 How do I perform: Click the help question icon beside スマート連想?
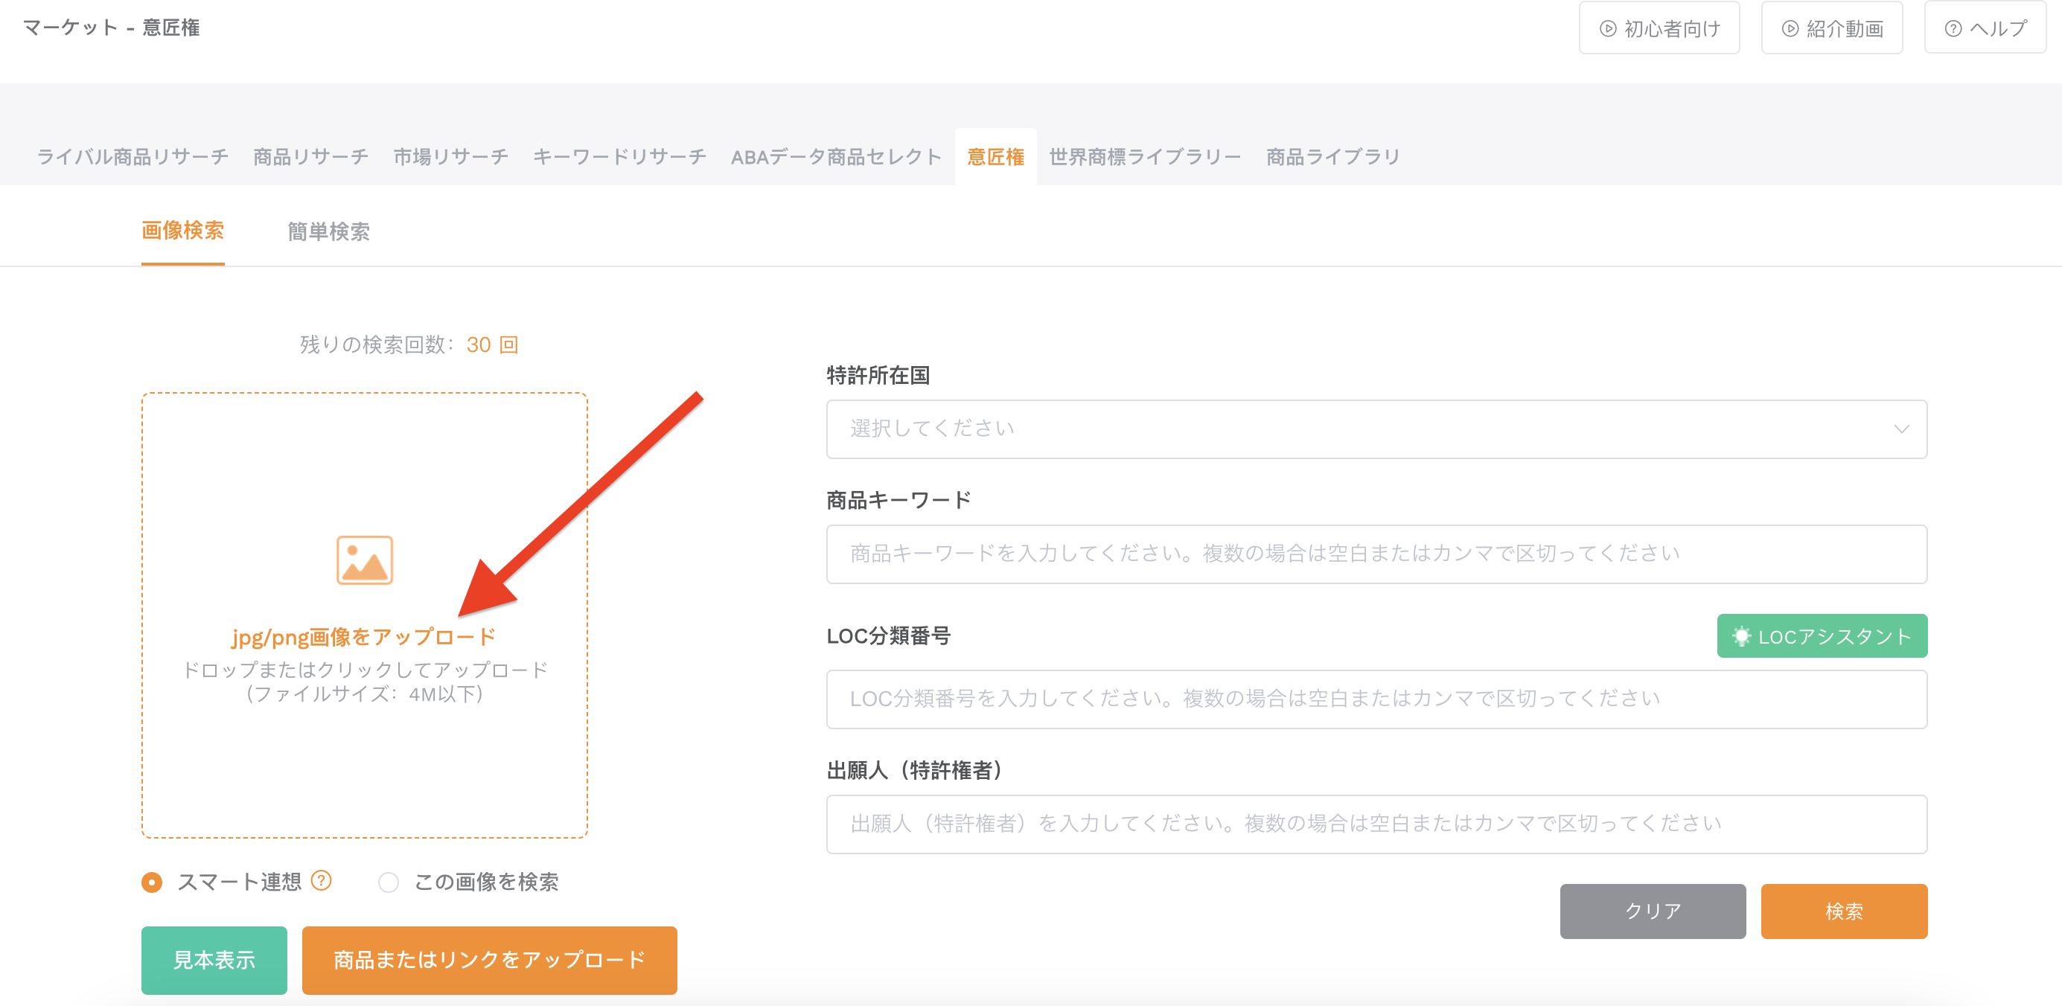(321, 880)
